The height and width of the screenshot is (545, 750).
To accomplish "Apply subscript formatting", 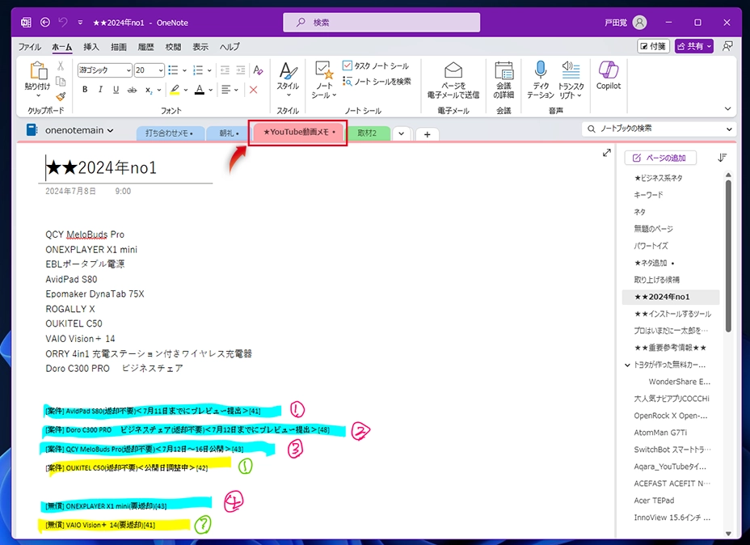I will coord(150,90).
